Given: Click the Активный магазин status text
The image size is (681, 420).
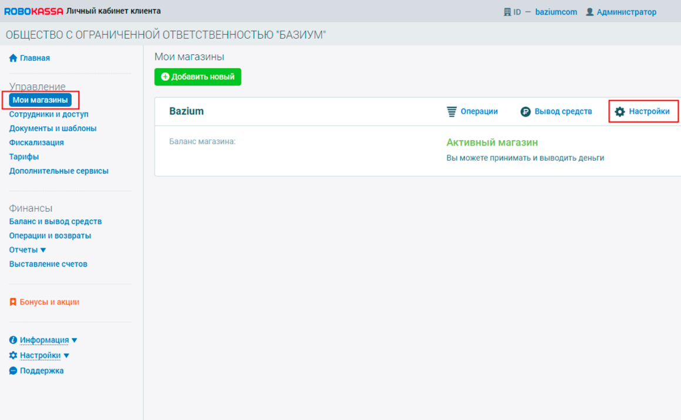Looking at the screenshot, I should click(x=492, y=143).
